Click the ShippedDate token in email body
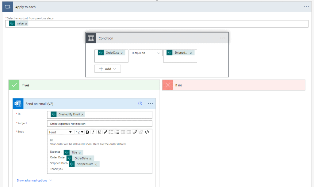The image size is (314, 187). (x=84, y=164)
